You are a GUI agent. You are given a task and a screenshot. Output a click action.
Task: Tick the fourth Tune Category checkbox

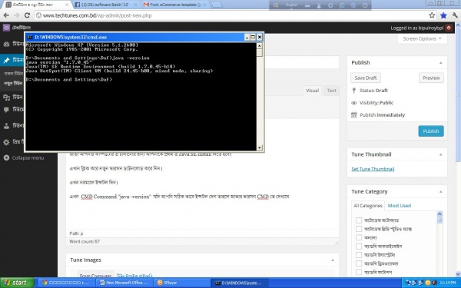359,247
